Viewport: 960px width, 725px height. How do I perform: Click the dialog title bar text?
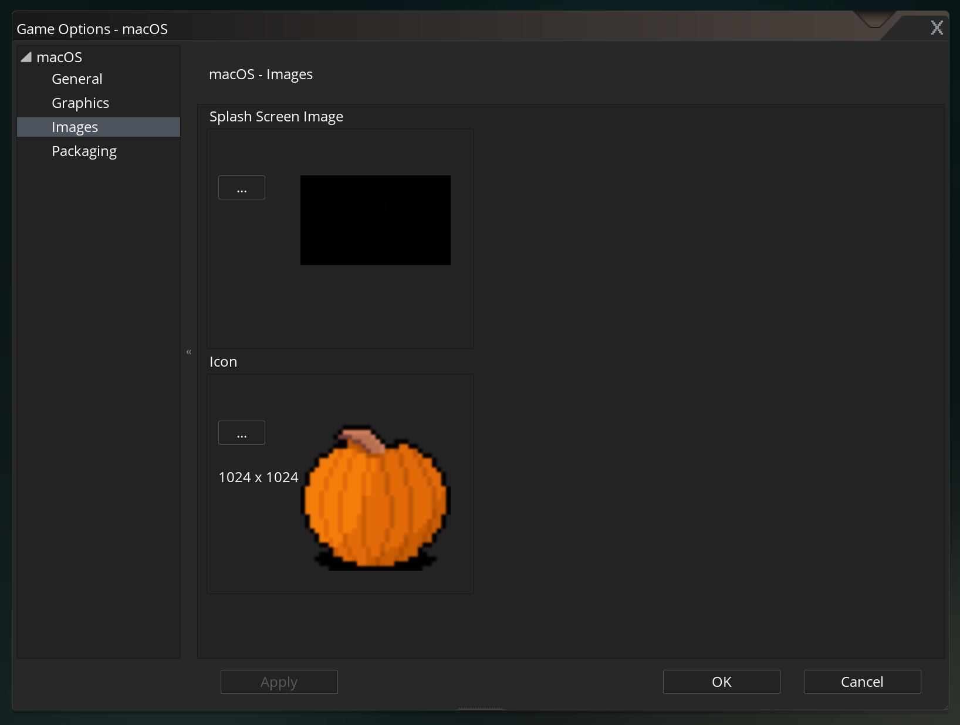point(92,28)
